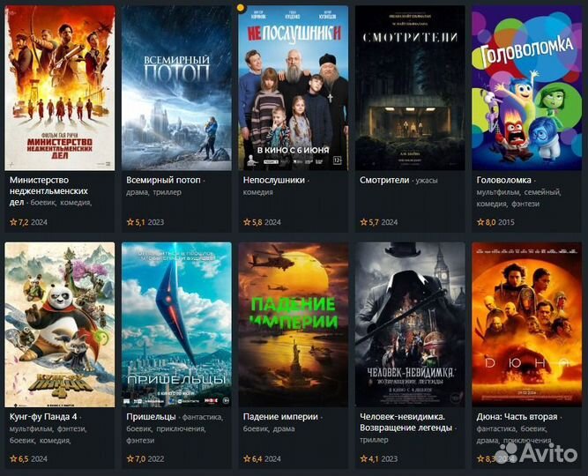
Task: Open the Смотрители horror movie poster
Action: [410, 88]
